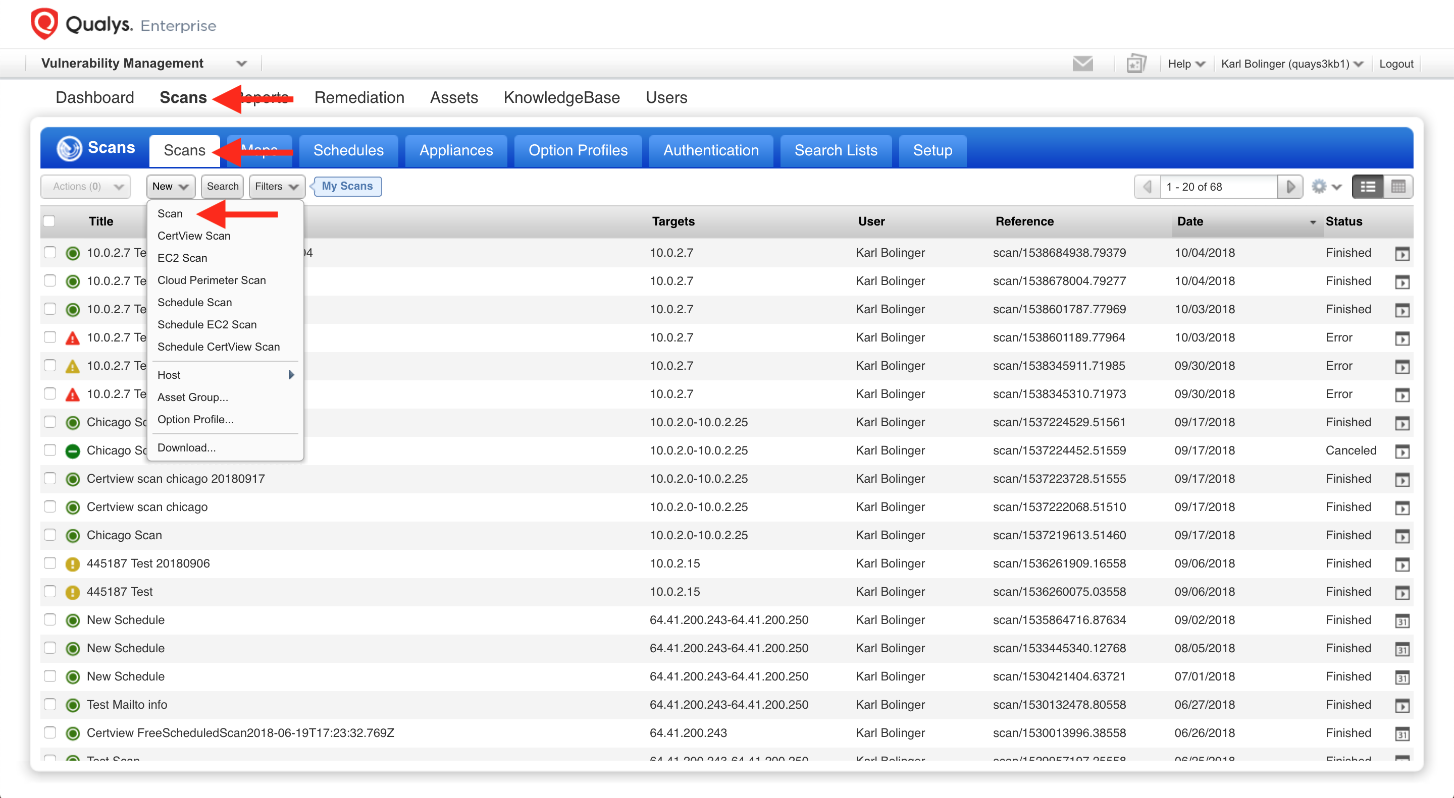
Task: Click the Logout link
Action: coord(1396,64)
